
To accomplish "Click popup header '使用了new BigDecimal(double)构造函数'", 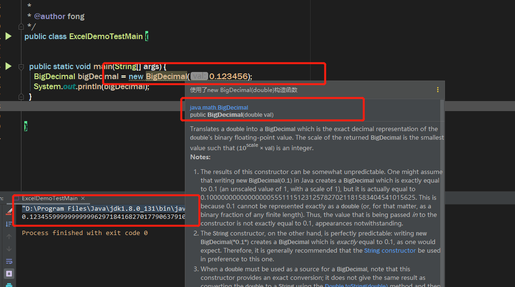I will [x=243, y=90].
